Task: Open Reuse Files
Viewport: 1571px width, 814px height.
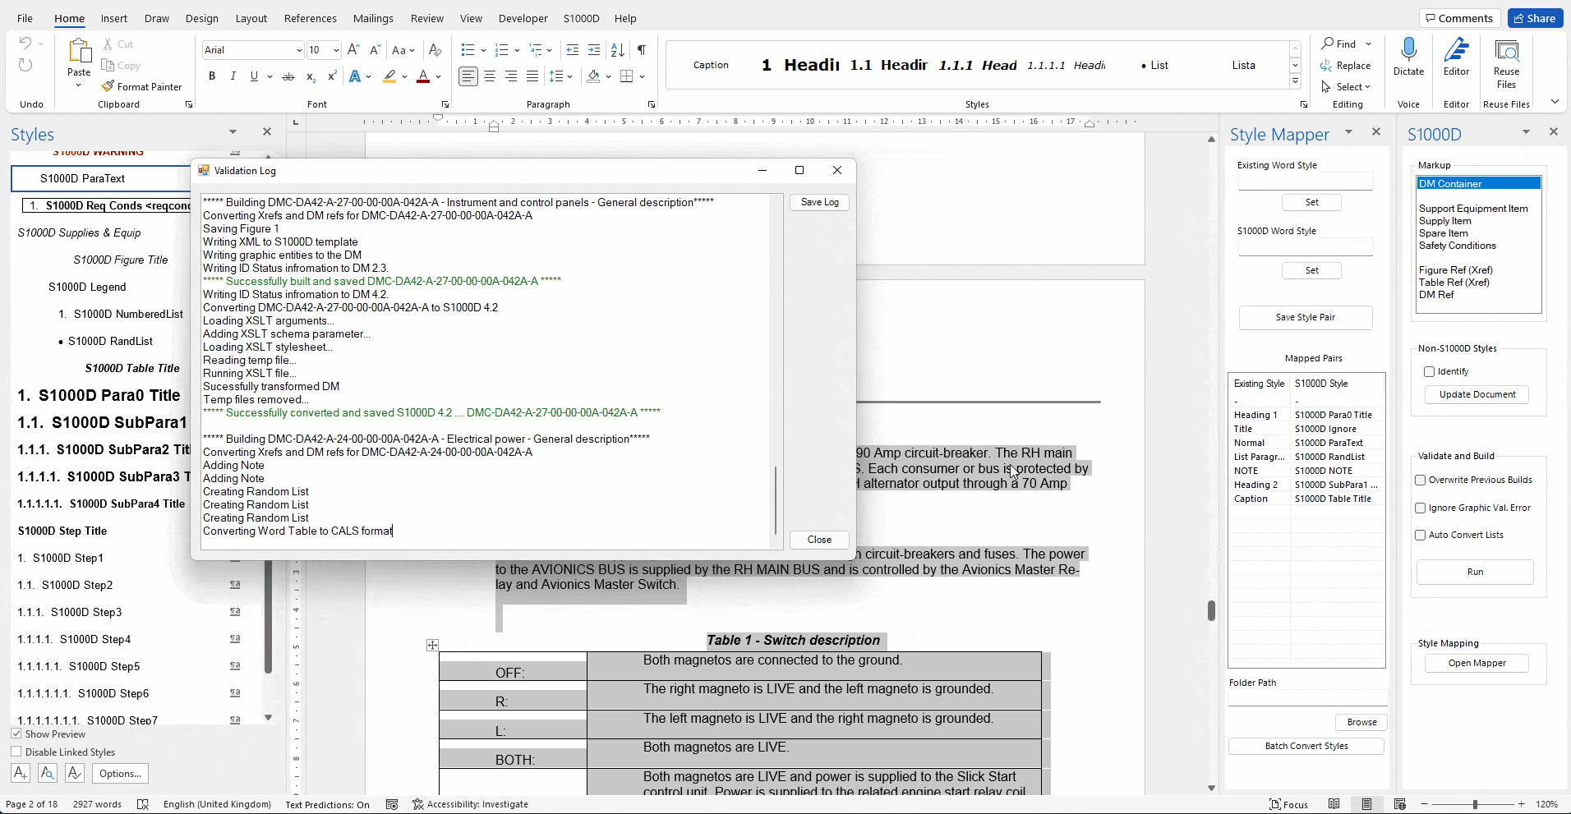Action: click(1506, 63)
